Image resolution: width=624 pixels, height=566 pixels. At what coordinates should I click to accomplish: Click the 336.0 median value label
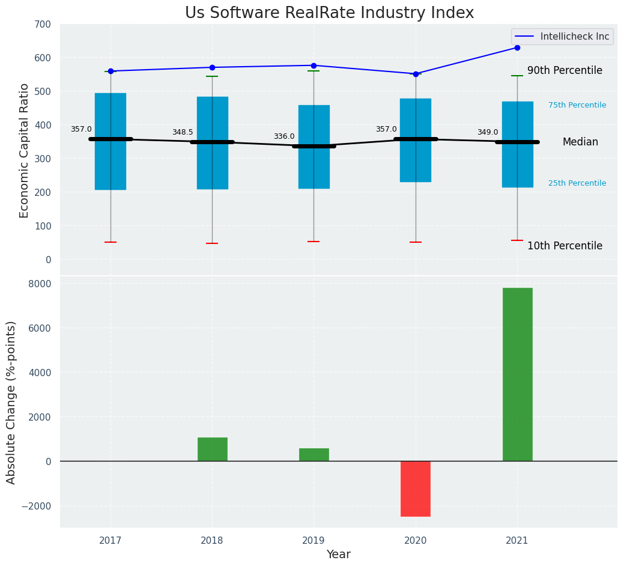click(284, 136)
